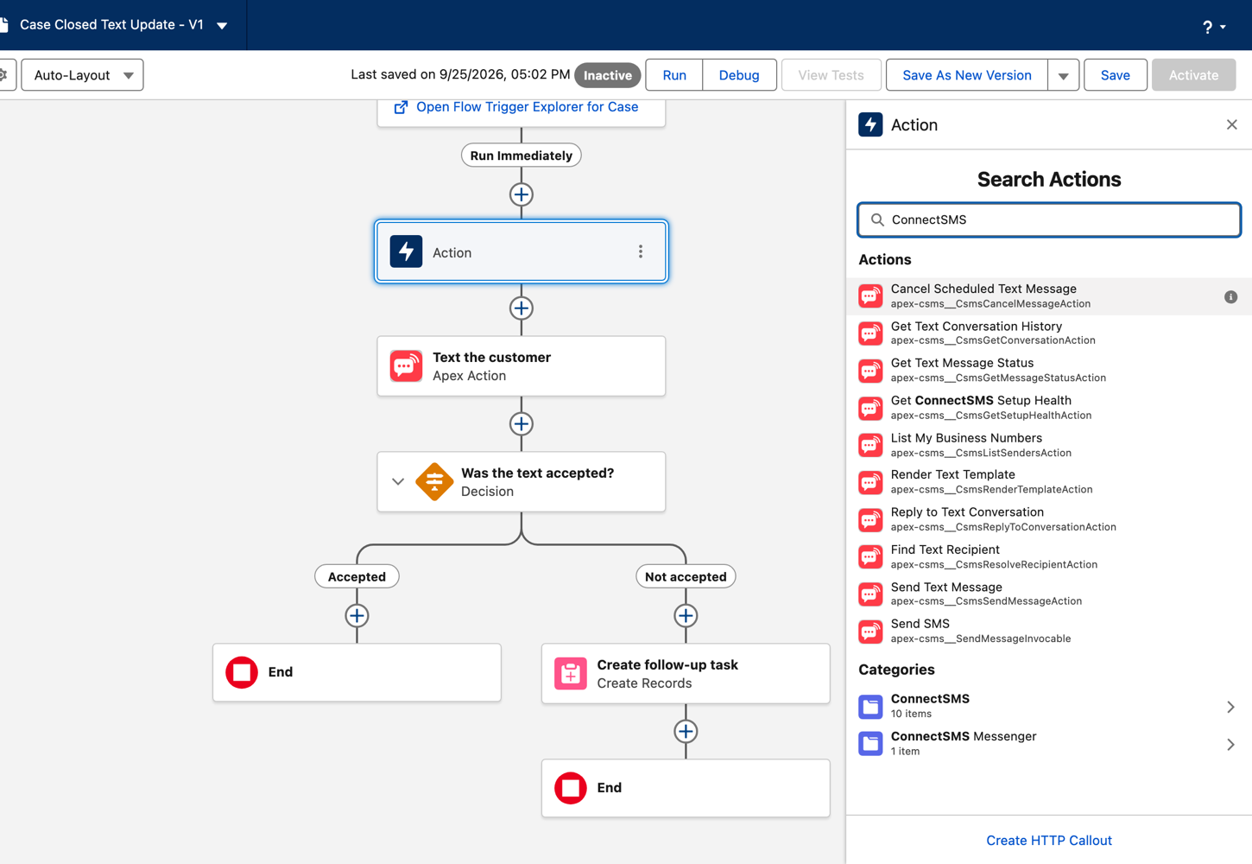Click the Search Actions input field

coord(1049,219)
